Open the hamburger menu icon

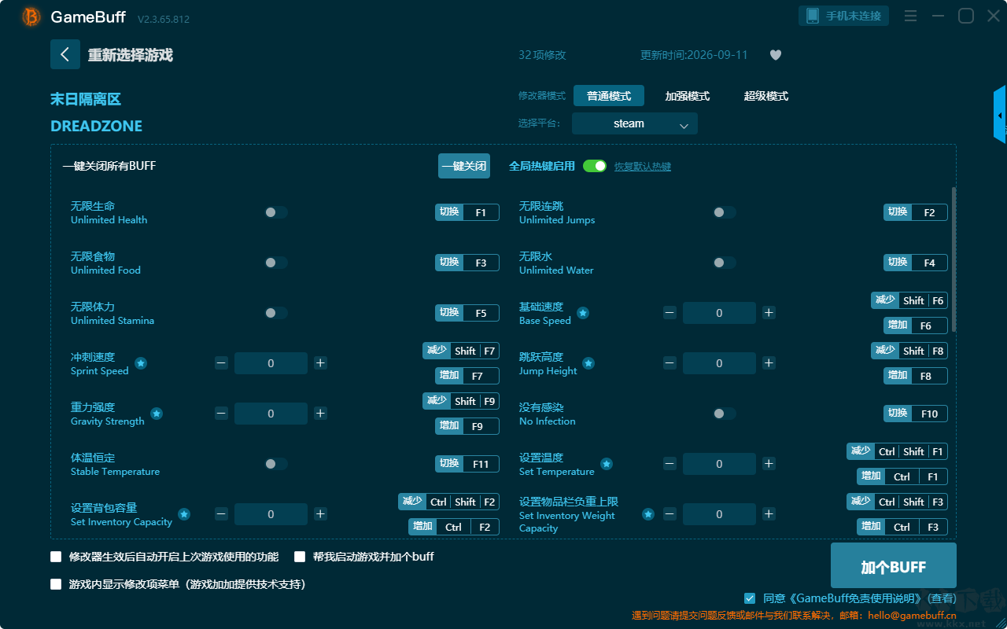point(910,17)
